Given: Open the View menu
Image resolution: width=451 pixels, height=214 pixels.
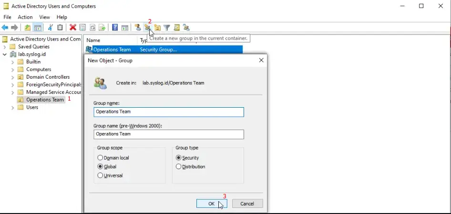Looking at the screenshot, I should (45, 17).
